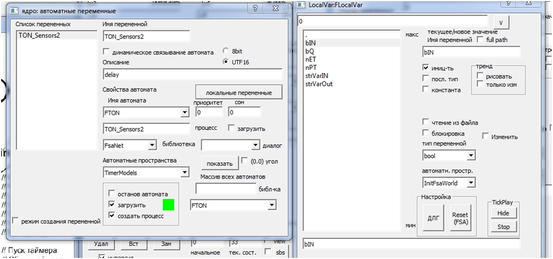
Task: Uncheck the иниц-ть checkbox
Action: tap(425, 67)
